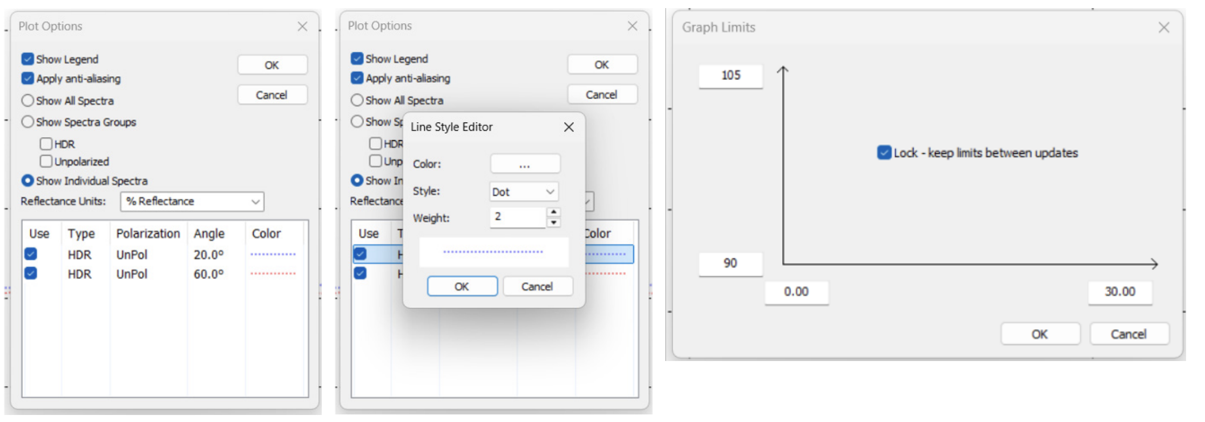The width and height of the screenshot is (1205, 422).
Task: Expand the line Style dropdown showing Dot
Action: [523, 192]
